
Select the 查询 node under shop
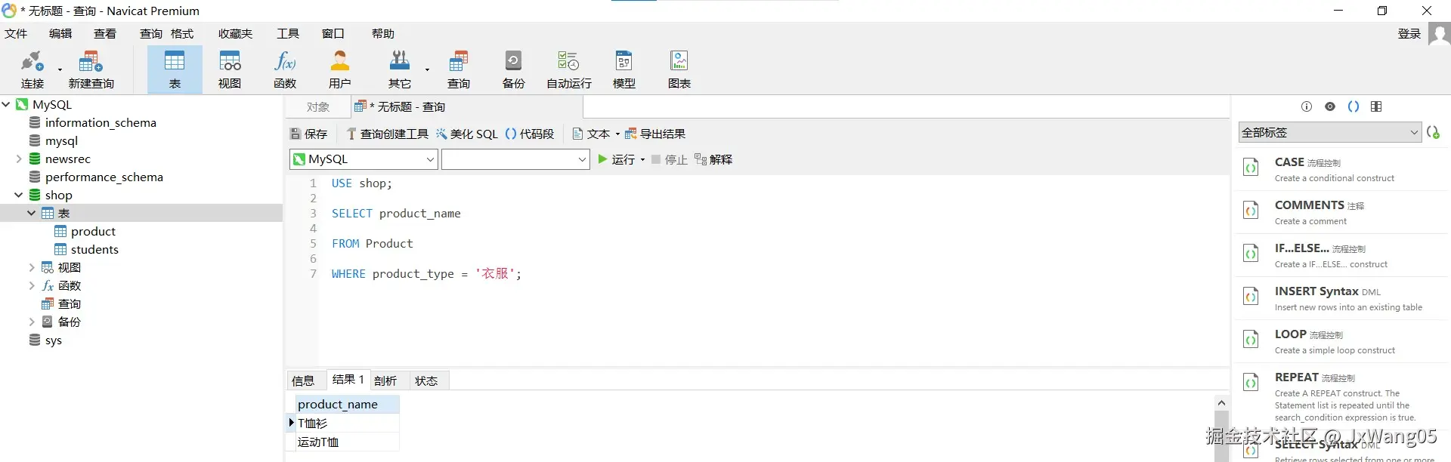[61, 303]
